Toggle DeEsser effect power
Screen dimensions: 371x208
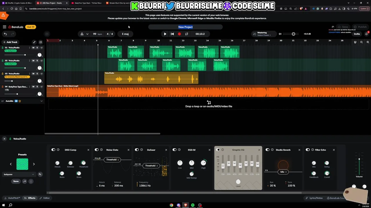(x=137, y=150)
